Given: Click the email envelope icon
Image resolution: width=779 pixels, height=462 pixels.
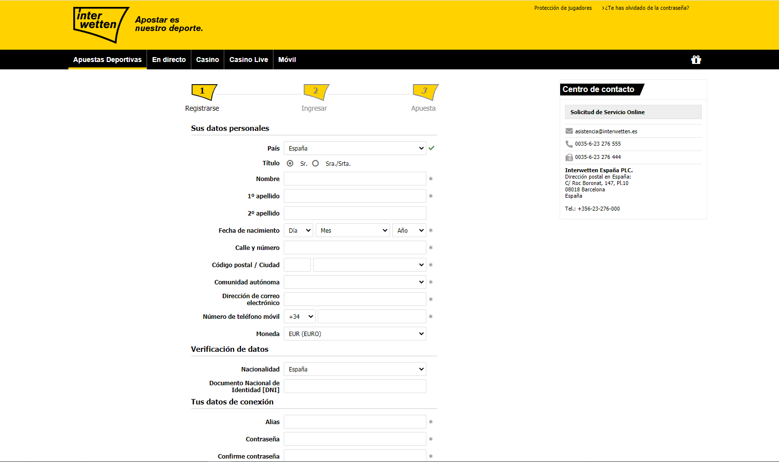Looking at the screenshot, I should [x=569, y=131].
